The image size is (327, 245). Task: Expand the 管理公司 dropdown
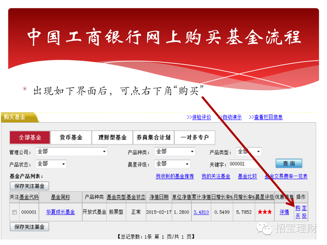[71, 152]
